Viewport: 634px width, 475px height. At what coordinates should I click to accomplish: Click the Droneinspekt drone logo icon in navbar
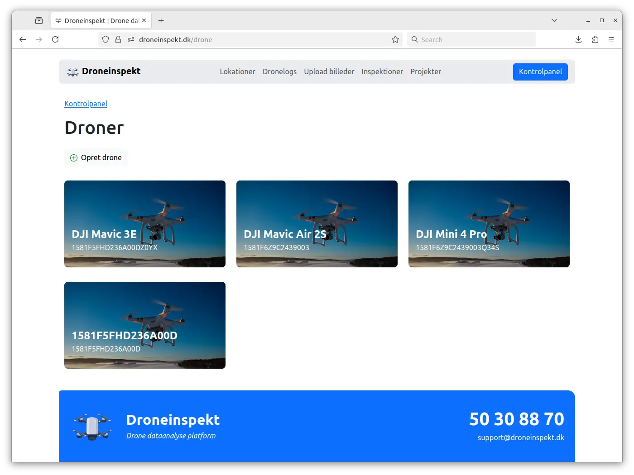coord(73,71)
